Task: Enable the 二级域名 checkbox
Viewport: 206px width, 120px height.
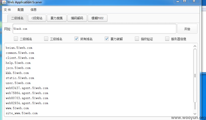Action: click(x=16, y=39)
